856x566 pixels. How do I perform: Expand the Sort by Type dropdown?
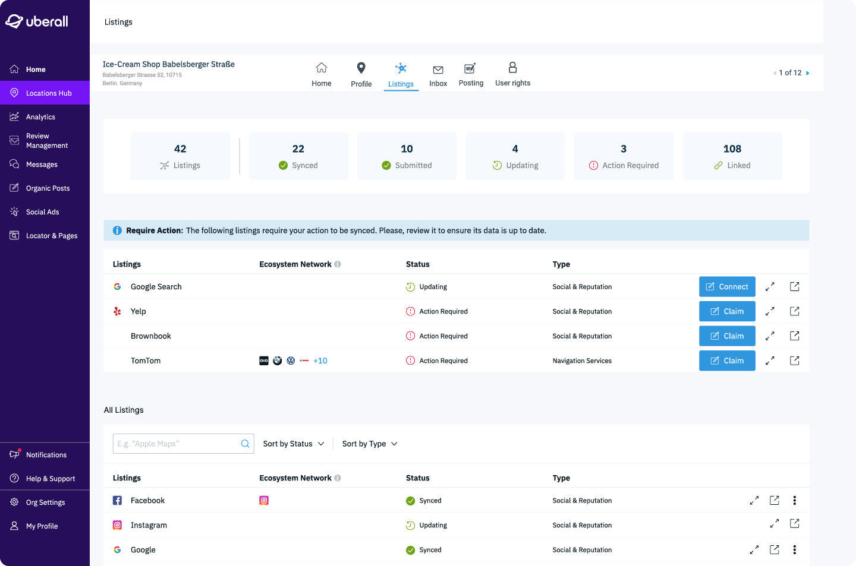pos(370,444)
